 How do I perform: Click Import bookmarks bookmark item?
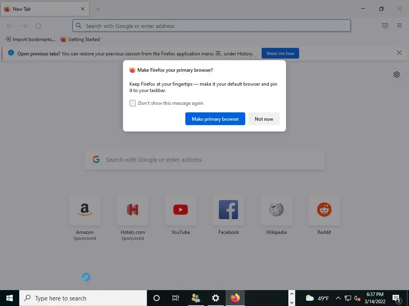30,39
